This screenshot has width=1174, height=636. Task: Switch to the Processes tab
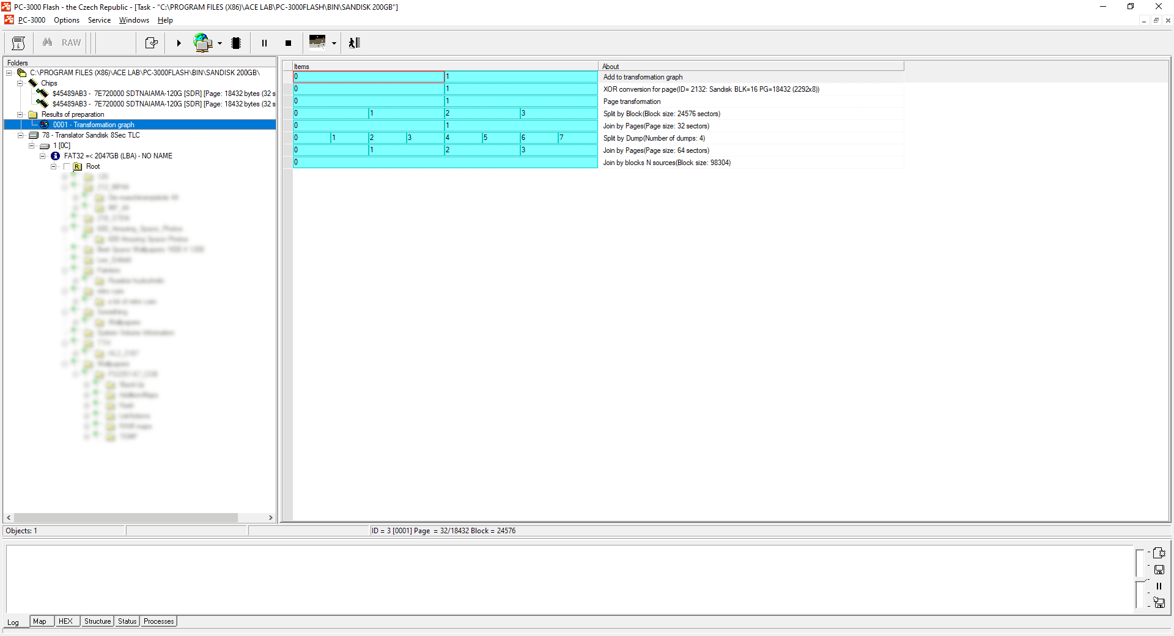[x=159, y=621]
